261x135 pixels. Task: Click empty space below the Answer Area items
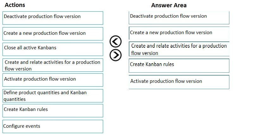point(179,111)
